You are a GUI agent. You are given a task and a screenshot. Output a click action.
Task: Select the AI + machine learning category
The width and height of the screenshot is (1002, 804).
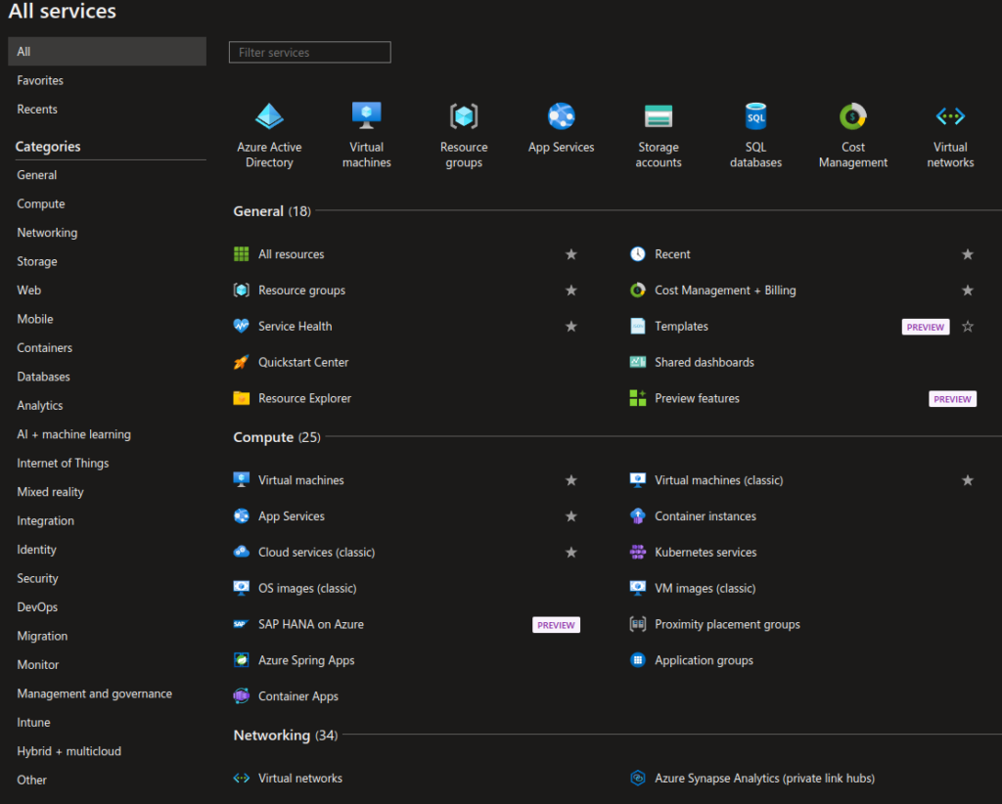click(x=74, y=434)
